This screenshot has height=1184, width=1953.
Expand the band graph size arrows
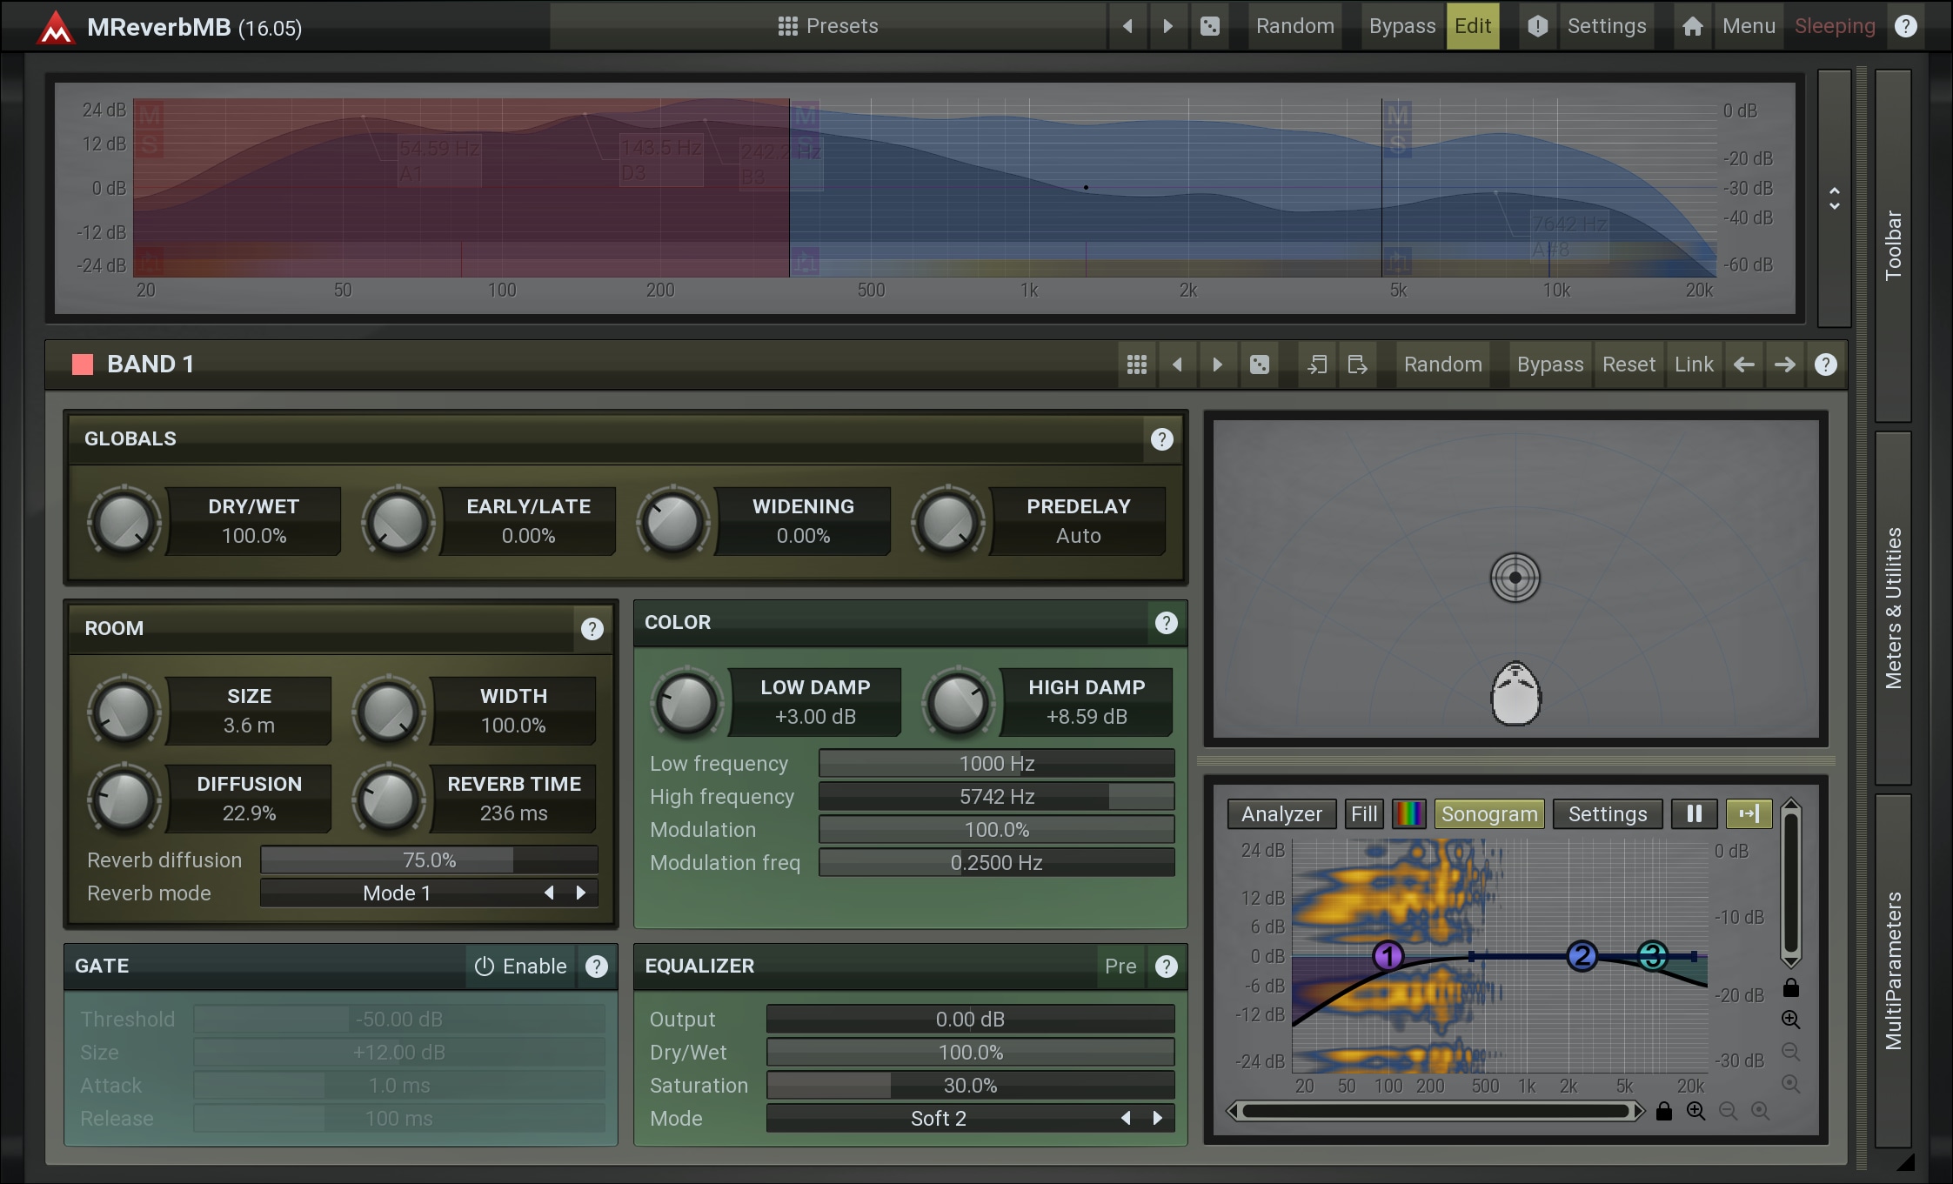tap(1834, 198)
